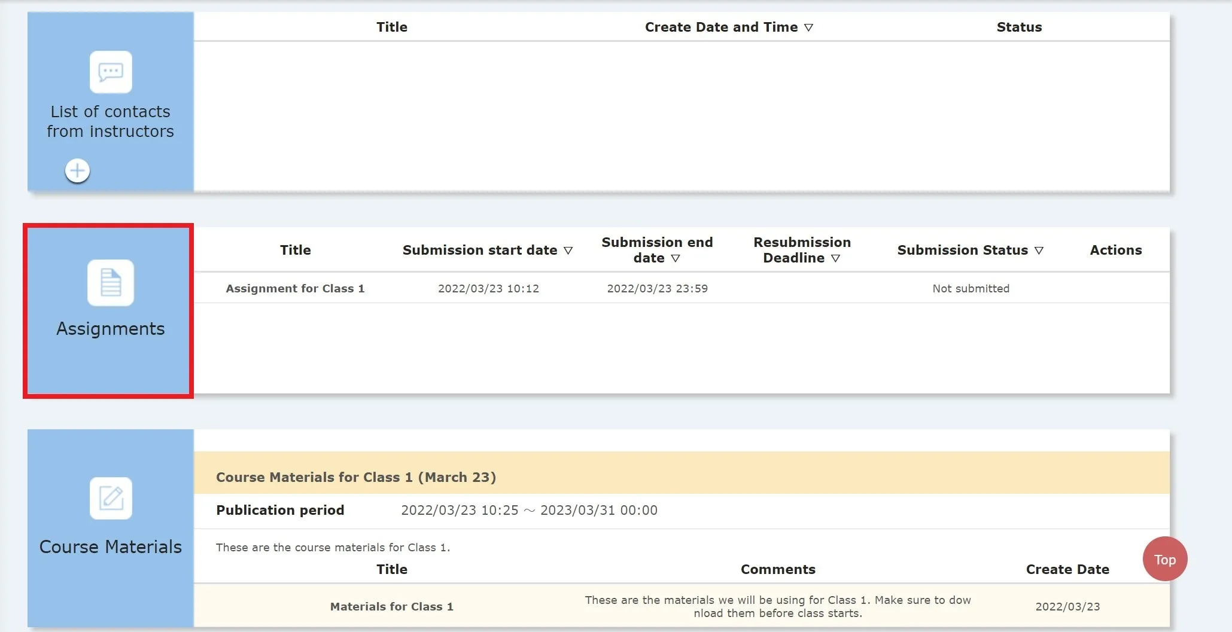This screenshot has height=632, width=1232.
Task: Select List of contacts from instructors label
Action: click(111, 121)
